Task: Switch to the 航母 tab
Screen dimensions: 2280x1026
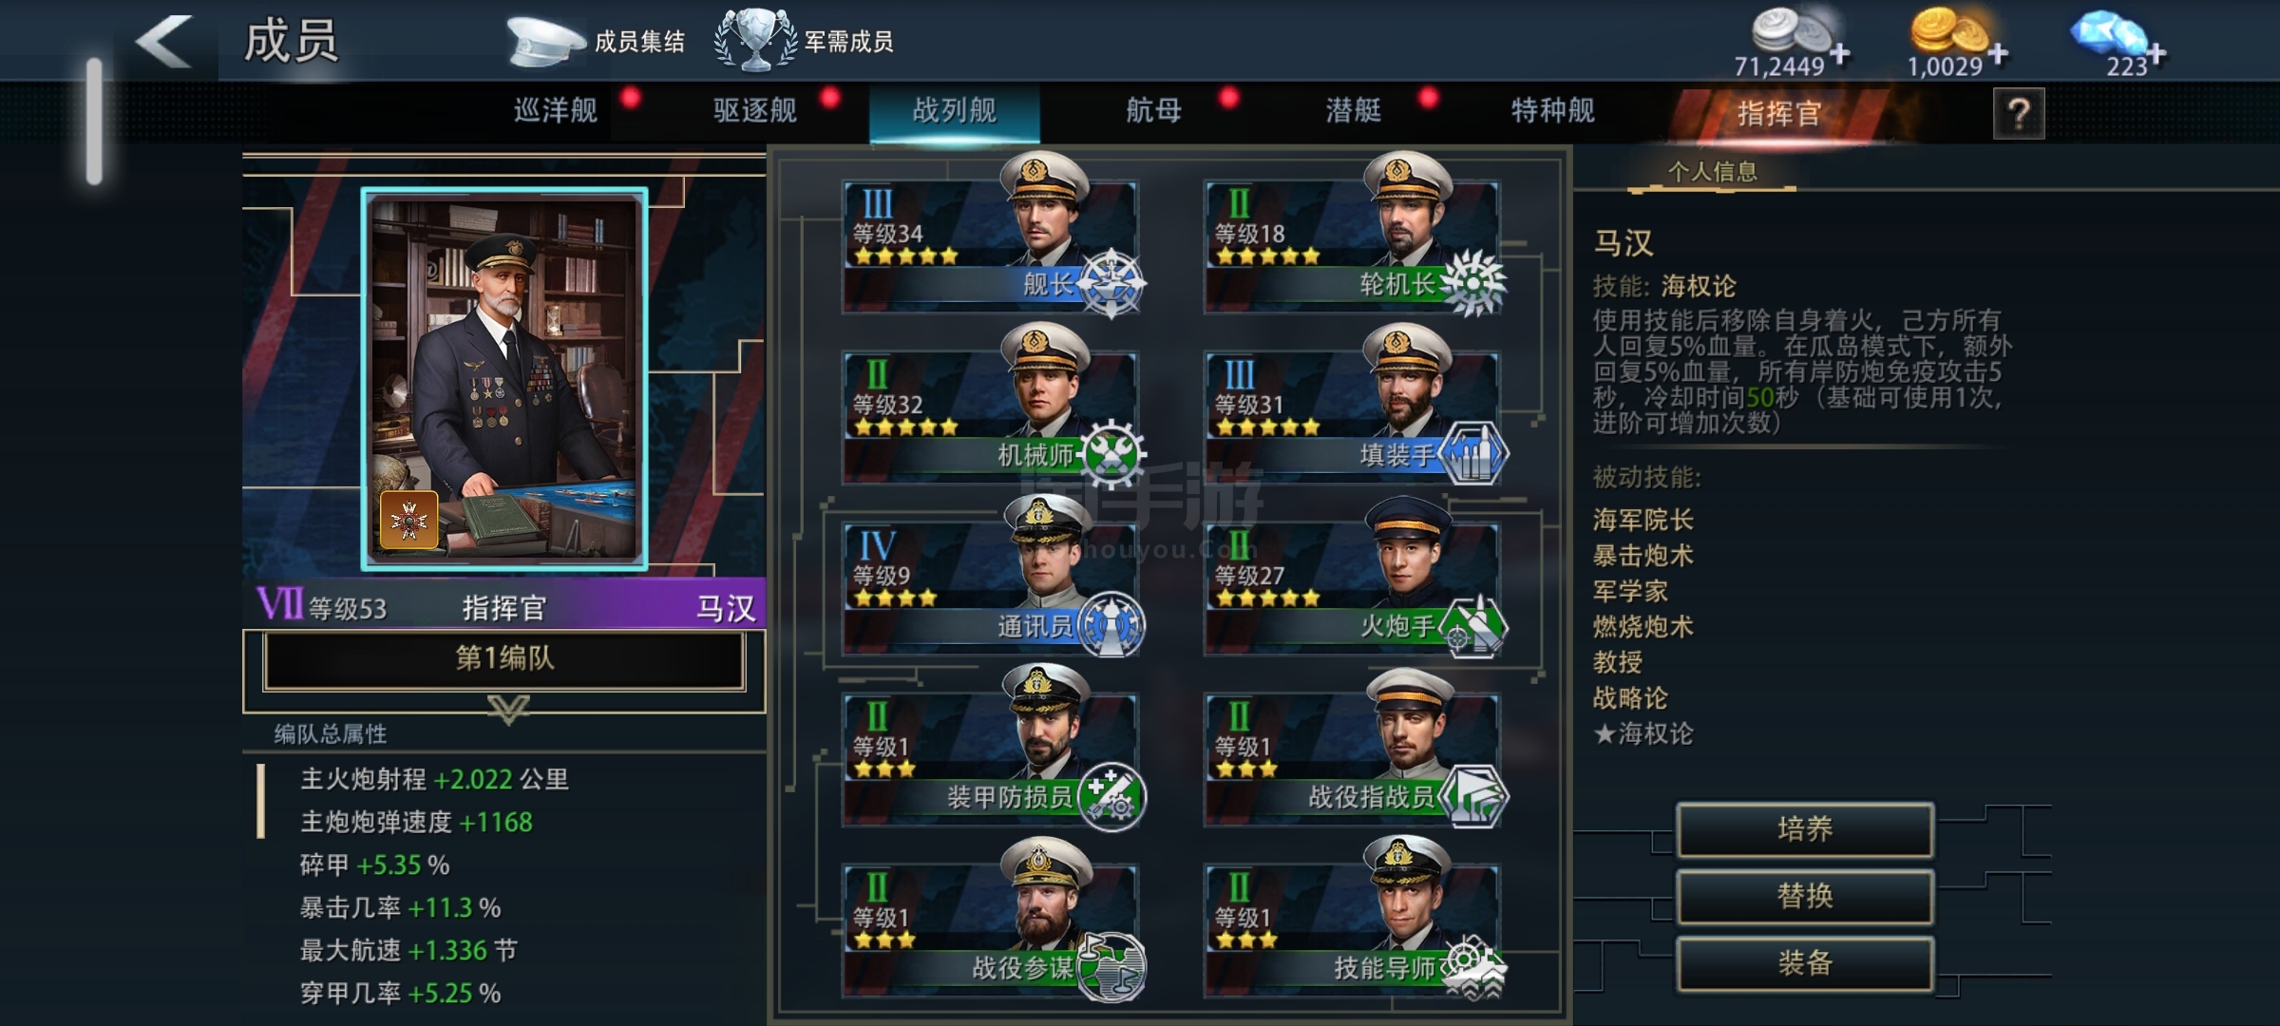Action: pos(1154,111)
